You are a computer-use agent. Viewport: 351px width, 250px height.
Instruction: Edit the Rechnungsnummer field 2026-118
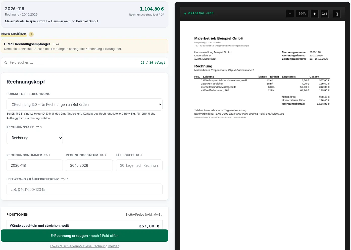[x=35, y=165]
